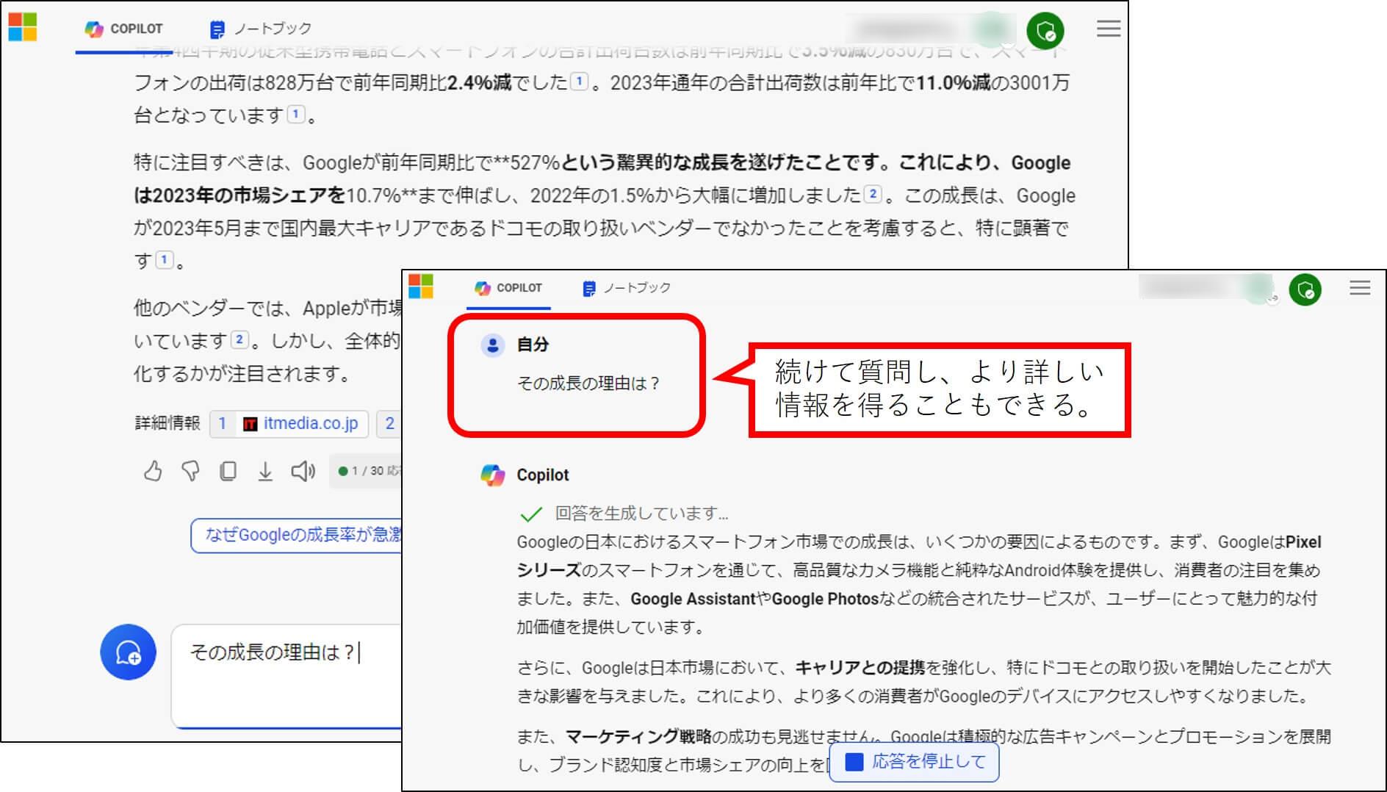Image resolution: width=1387 pixels, height=792 pixels.
Task: Open the ノートブック tab in the back window
Action: pyautogui.click(x=261, y=29)
